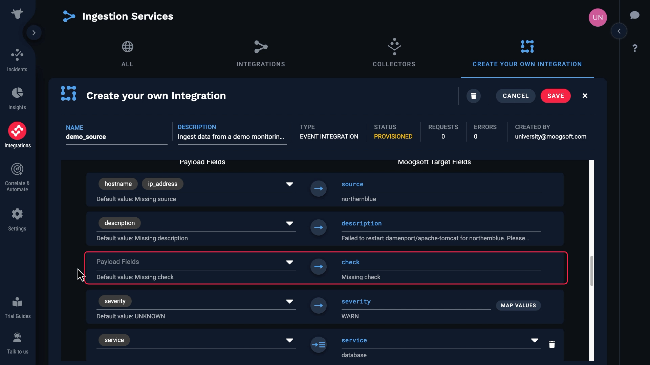The height and width of the screenshot is (365, 650).
Task: Toggle the service mapping arrow type
Action: tap(319, 345)
